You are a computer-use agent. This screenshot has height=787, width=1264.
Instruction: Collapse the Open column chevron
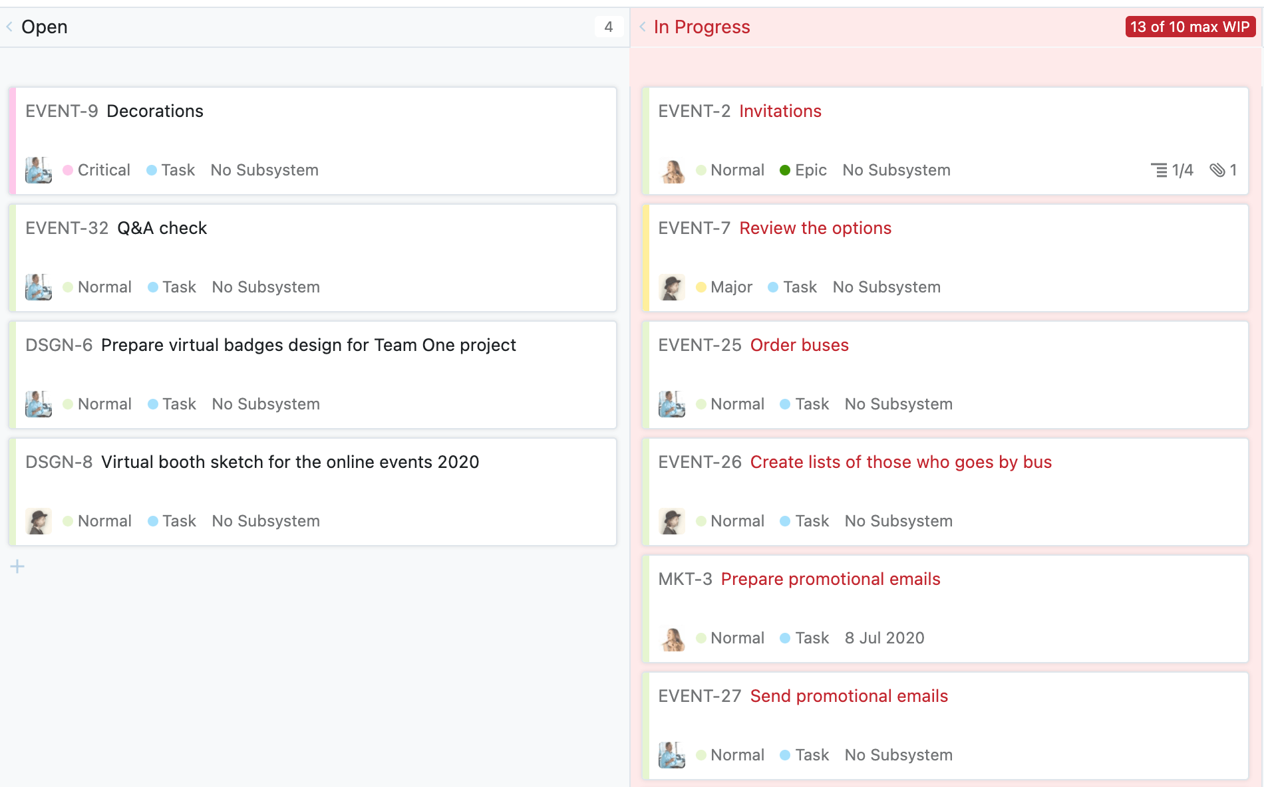coord(9,27)
